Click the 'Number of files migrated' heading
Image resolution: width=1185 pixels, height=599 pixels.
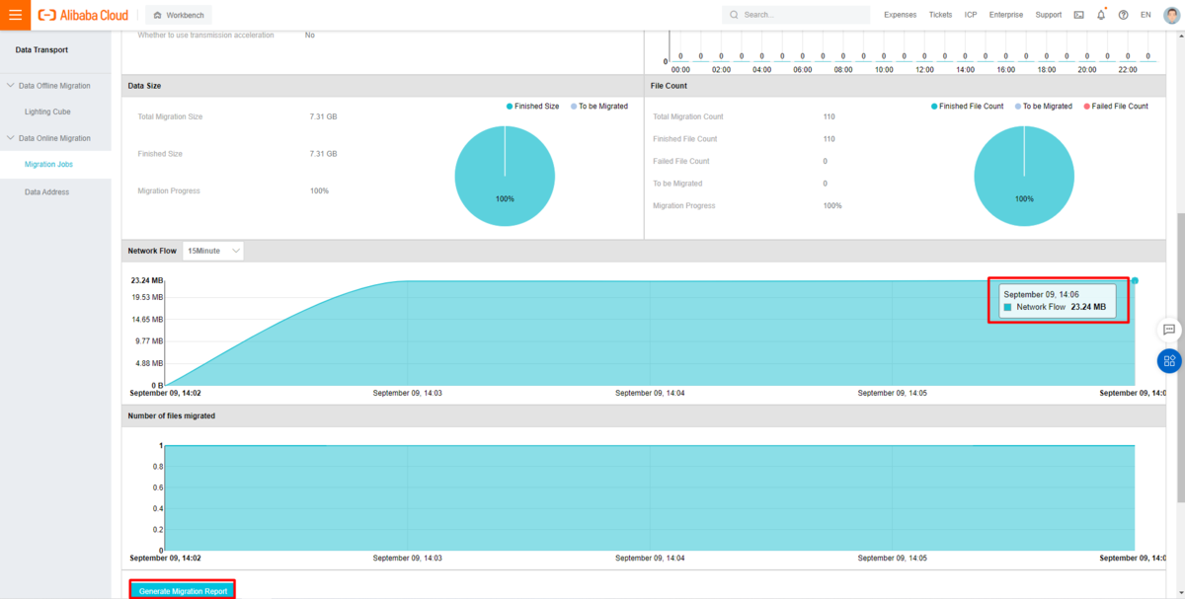[x=172, y=415]
